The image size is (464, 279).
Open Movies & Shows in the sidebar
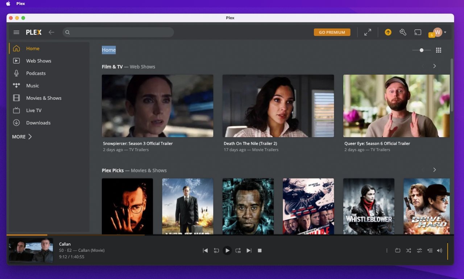(49, 98)
